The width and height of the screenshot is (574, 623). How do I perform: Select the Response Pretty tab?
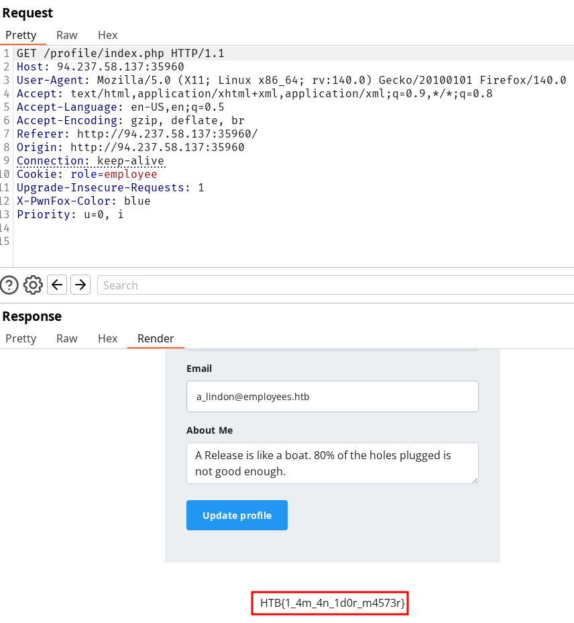click(21, 338)
